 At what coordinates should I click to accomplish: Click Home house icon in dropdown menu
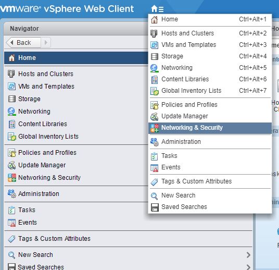click(154, 19)
